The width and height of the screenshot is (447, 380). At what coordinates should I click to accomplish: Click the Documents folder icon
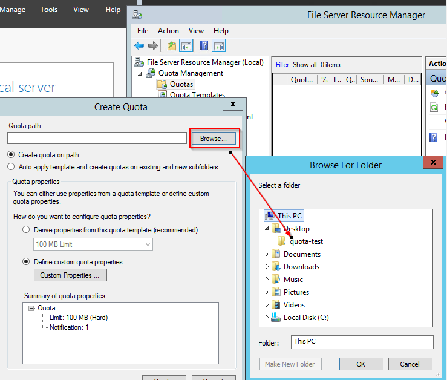coord(276,254)
